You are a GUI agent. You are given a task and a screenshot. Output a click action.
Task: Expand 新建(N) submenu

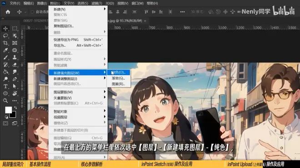pyautogui.click(x=78, y=9)
